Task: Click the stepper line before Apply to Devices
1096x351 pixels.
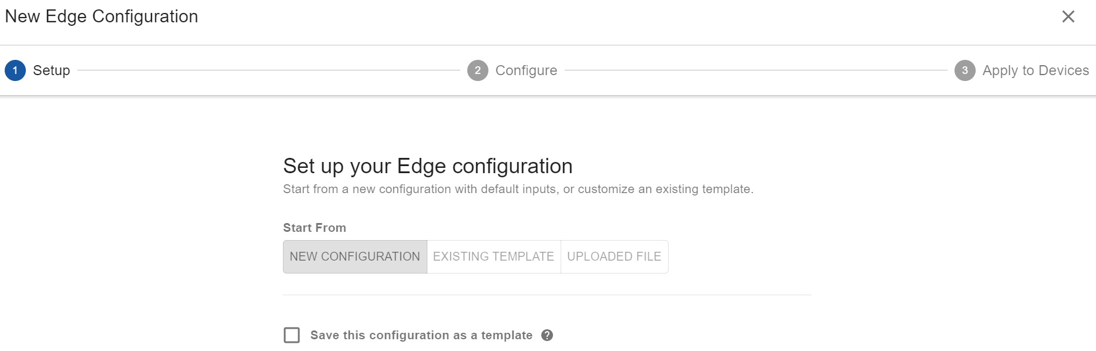Action: click(x=756, y=70)
